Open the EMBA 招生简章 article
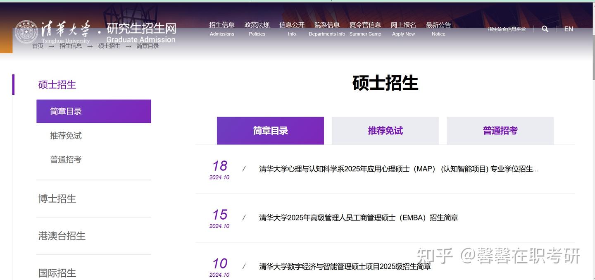This screenshot has height=280, width=595. pos(359,218)
